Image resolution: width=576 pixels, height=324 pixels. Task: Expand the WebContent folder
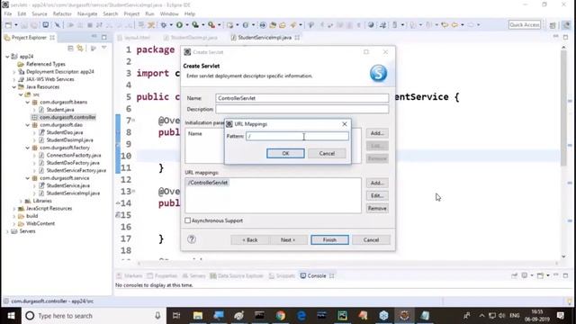(x=14, y=224)
